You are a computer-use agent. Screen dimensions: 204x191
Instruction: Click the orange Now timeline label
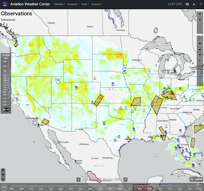[x=198, y=184]
